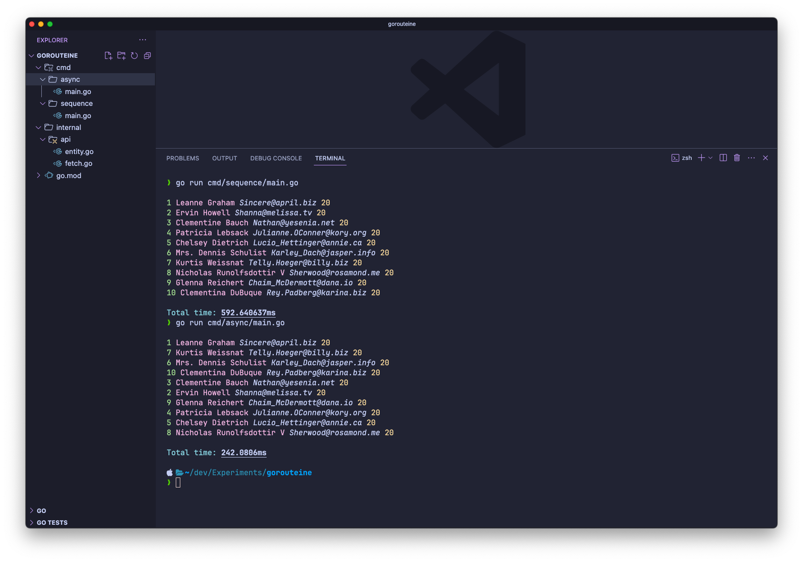Expand the go.mod item chevron
The image size is (803, 562).
pyautogui.click(x=39, y=175)
